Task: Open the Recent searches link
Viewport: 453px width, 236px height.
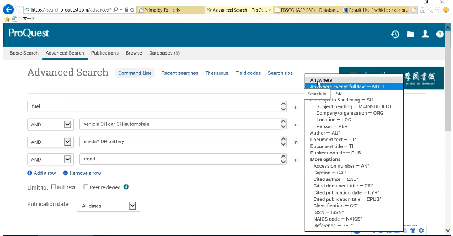Action: (x=180, y=73)
